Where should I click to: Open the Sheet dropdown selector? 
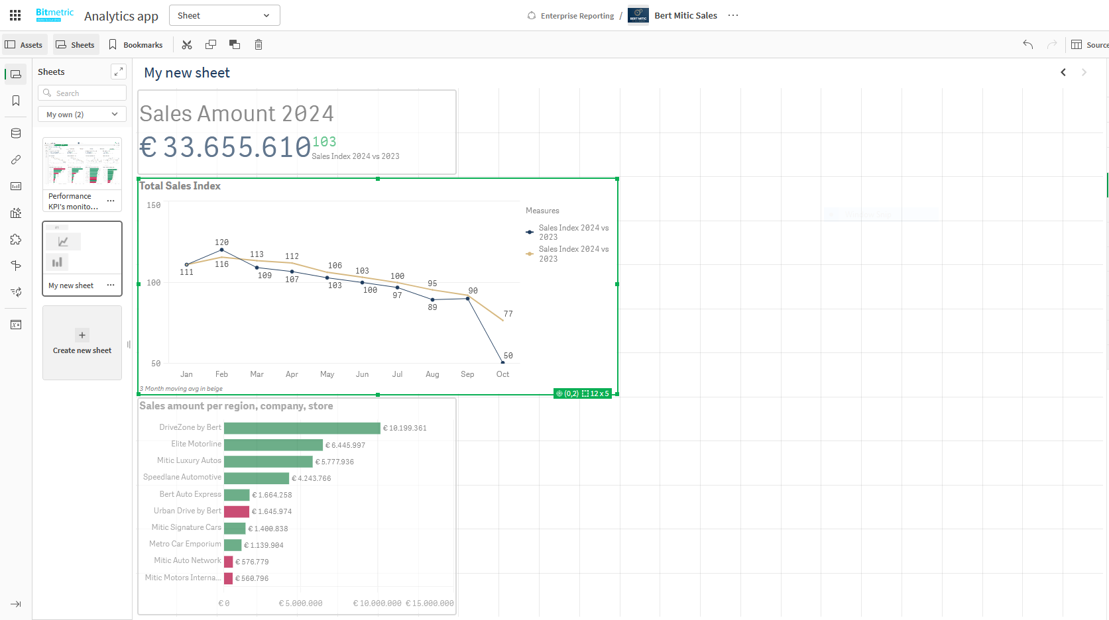coord(225,15)
